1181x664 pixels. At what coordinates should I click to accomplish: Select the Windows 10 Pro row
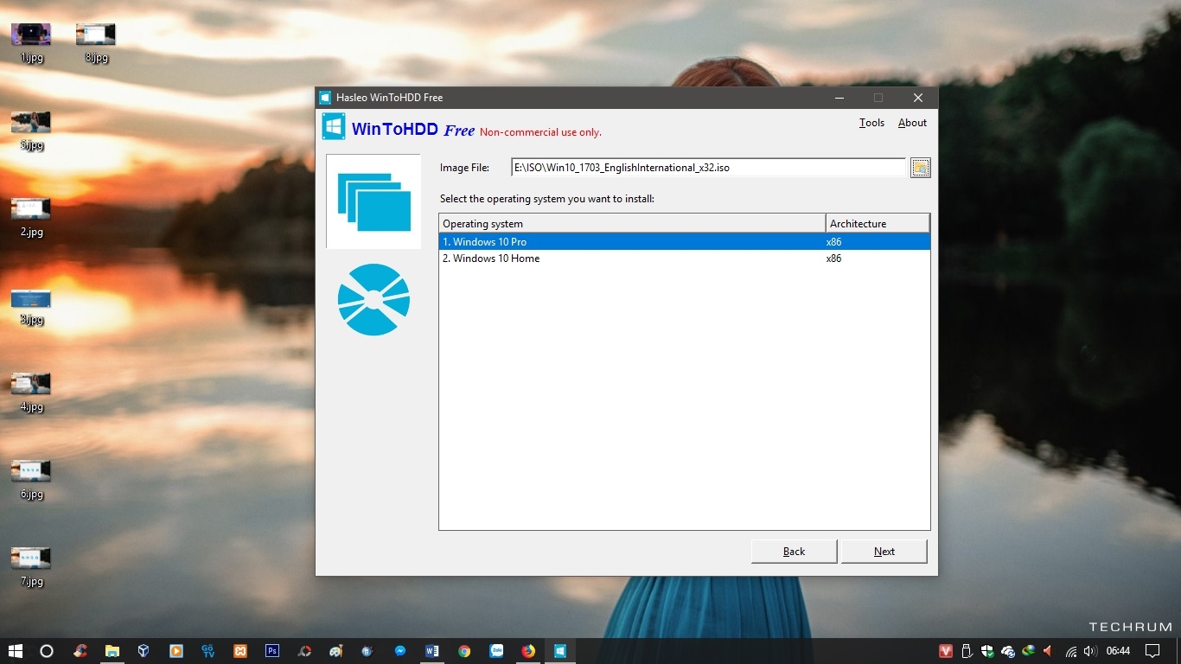pyautogui.click(x=684, y=242)
